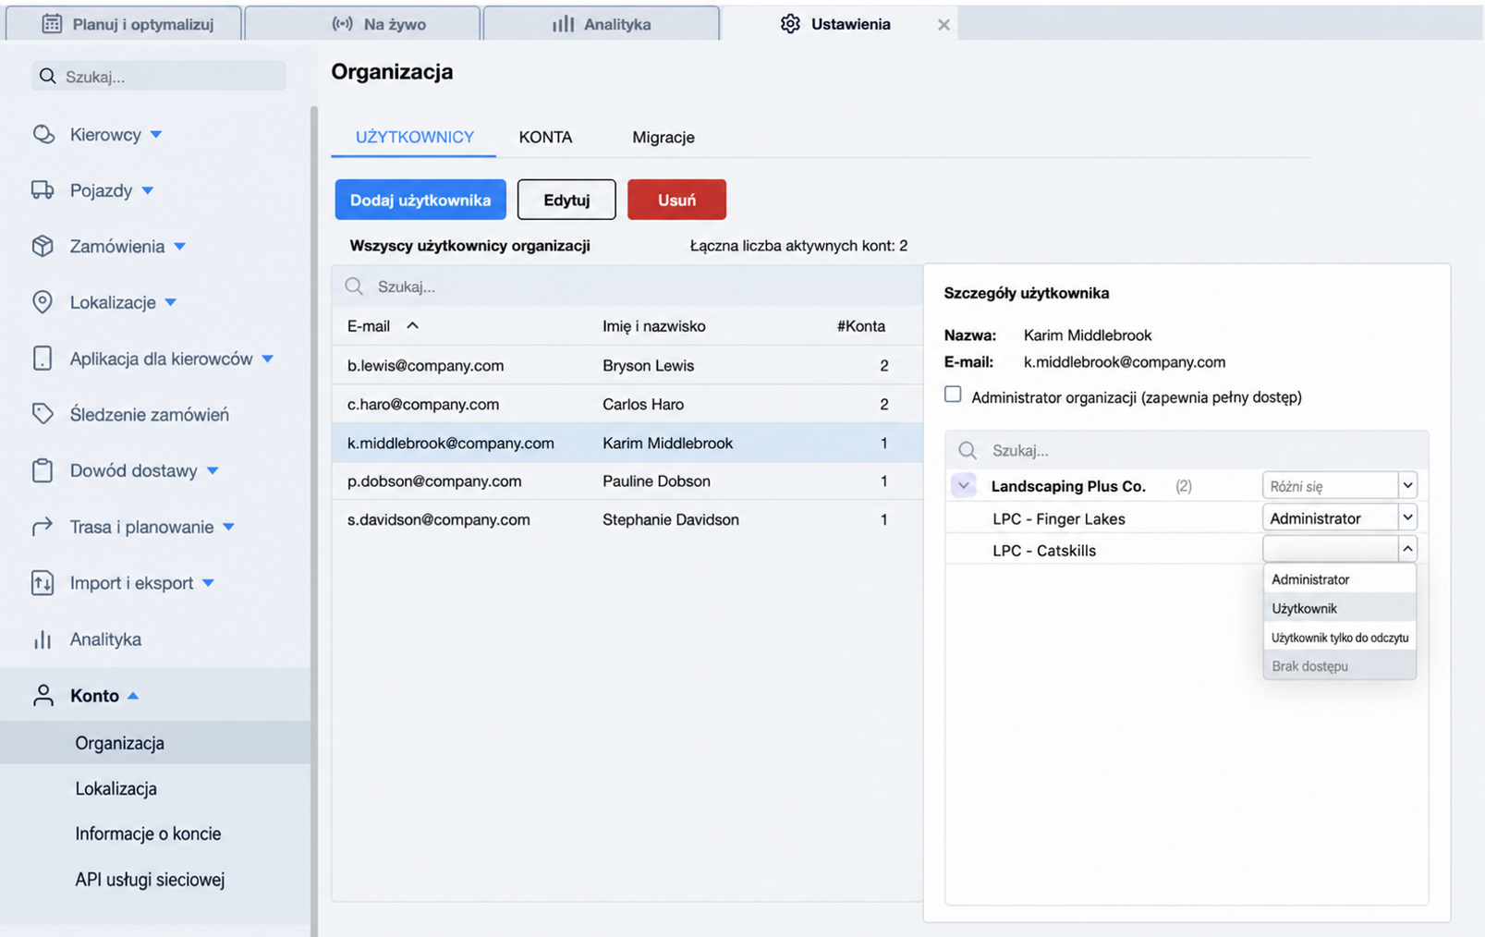Switch to the KONTA tab
The height and width of the screenshot is (937, 1485).
click(545, 137)
